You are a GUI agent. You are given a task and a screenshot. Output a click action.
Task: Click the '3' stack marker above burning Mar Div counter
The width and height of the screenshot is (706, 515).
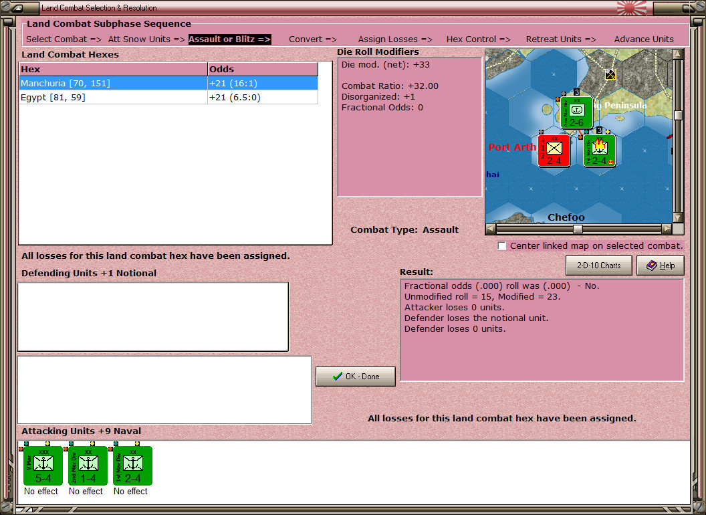[599, 130]
